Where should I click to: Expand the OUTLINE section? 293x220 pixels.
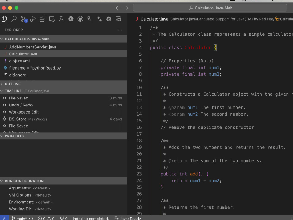tap(64, 84)
